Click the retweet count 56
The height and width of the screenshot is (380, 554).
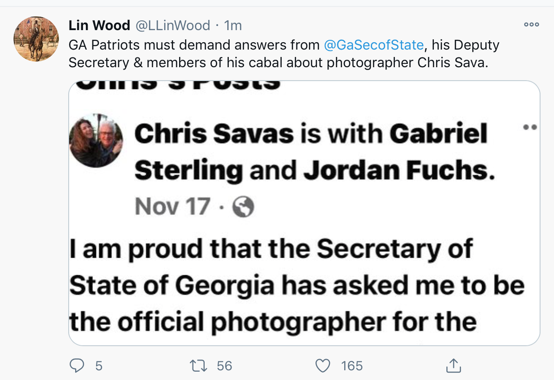pyautogui.click(x=225, y=366)
